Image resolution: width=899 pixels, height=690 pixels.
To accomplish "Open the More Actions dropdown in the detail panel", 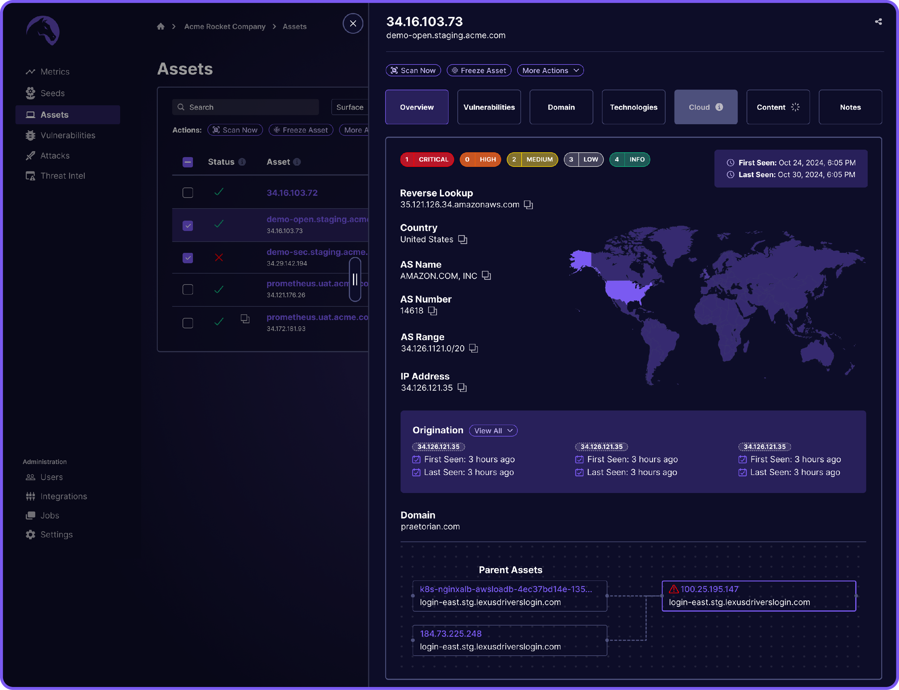I will 550,71.
